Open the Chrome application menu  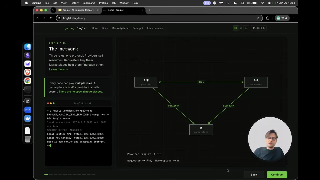36,3
